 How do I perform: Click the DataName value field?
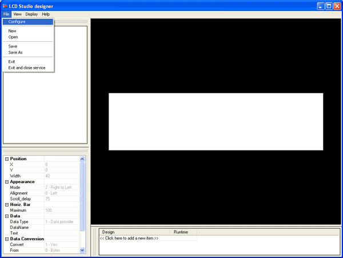click(62, 227)
